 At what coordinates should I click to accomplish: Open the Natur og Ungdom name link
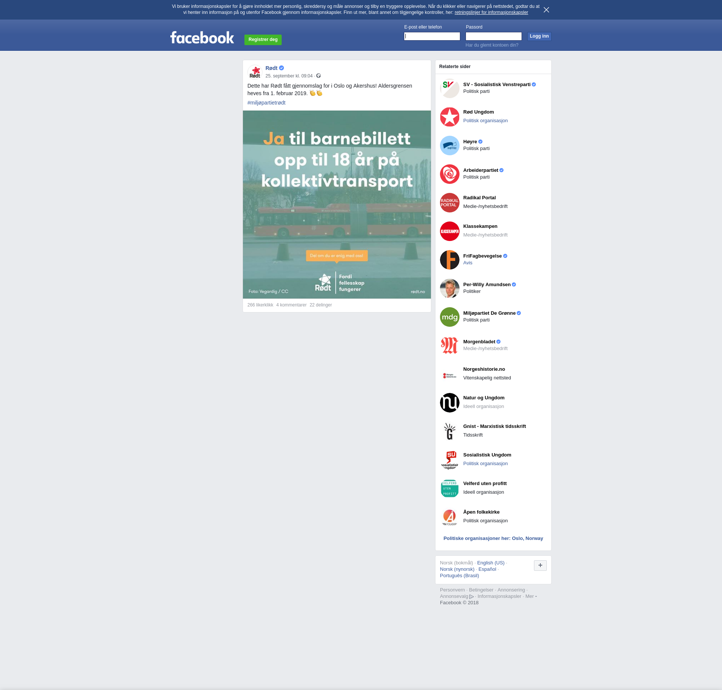pyautogui.click(x=484, y=398)
